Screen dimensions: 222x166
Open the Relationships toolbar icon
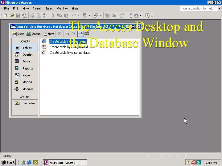click(x=130, y=15)
